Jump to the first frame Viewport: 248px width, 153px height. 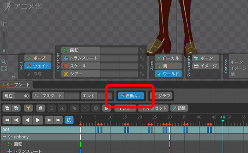(7, 120)
